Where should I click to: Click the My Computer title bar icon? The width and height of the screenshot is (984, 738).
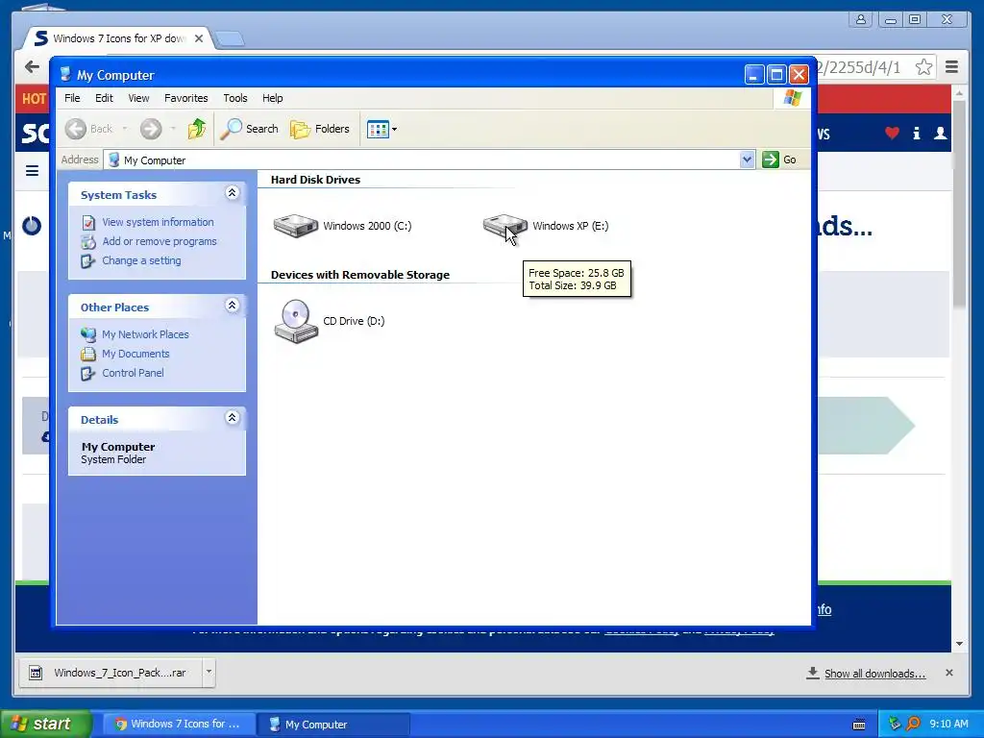click(65, 75)
